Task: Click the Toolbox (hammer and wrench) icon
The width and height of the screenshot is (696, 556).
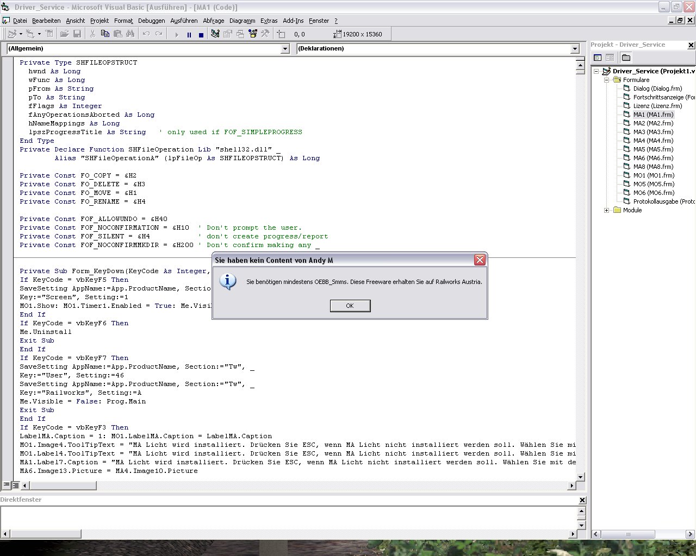Action: coord(265,34)
